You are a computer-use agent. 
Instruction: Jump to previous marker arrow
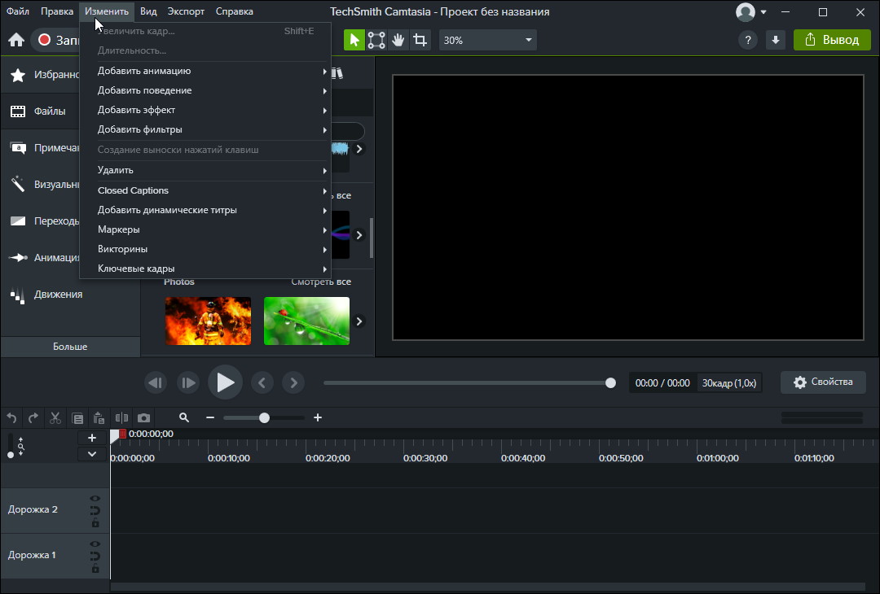(262, 382)
